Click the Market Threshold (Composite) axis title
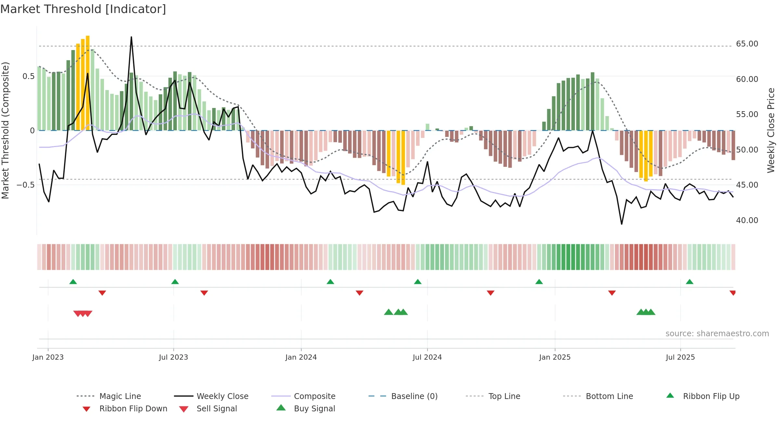Screen dimensions: 780x439 [x=5, y=130]
